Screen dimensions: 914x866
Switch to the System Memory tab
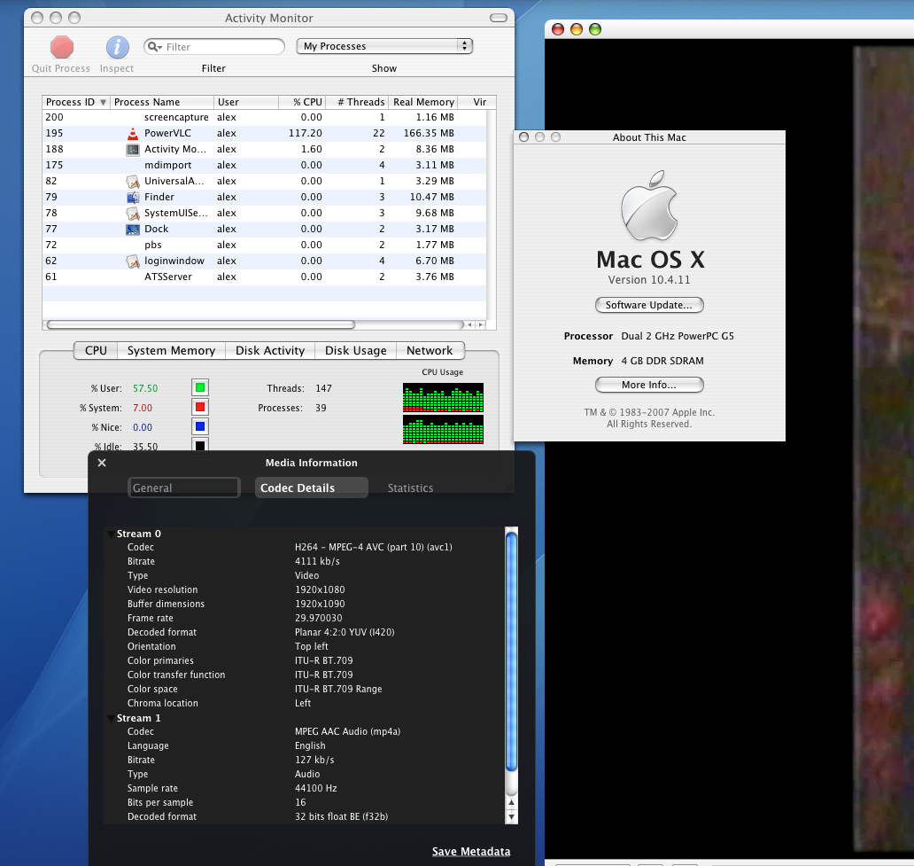pyautogui.click(x=172, y=351)
